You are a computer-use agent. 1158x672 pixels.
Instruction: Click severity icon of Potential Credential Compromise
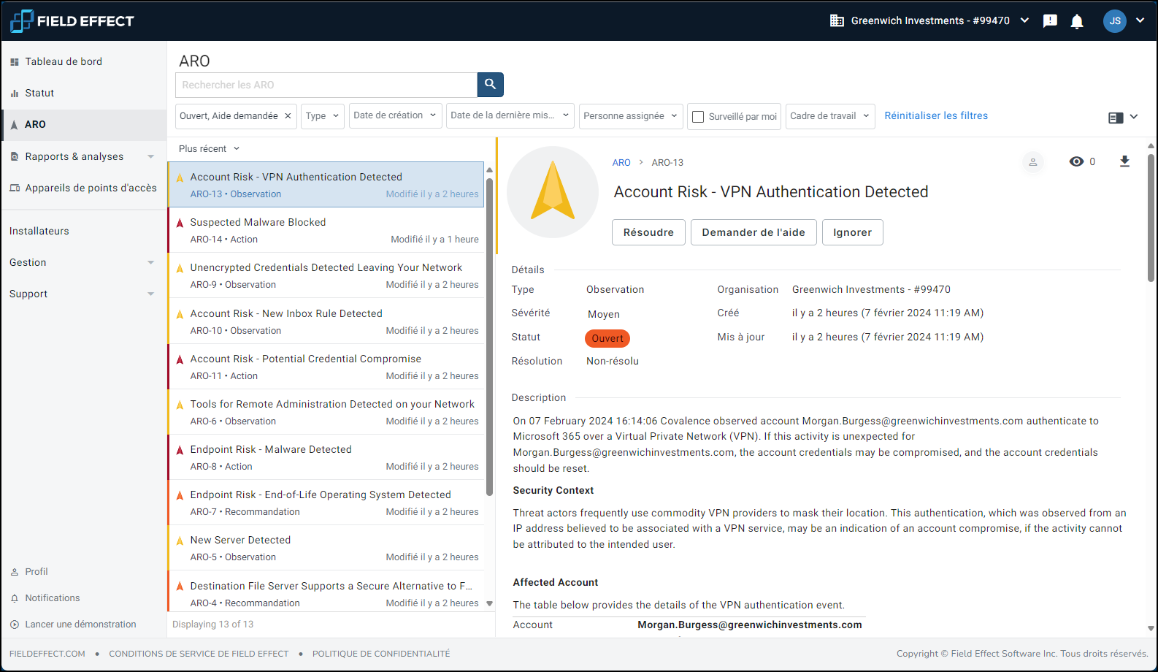(x=180, y=359)
